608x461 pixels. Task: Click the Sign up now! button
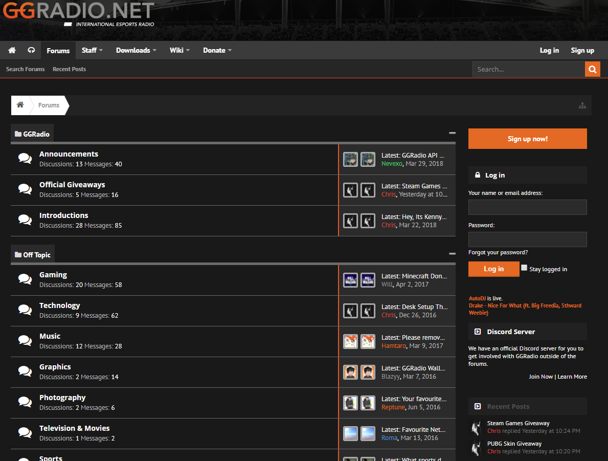(x=527, y=139)
